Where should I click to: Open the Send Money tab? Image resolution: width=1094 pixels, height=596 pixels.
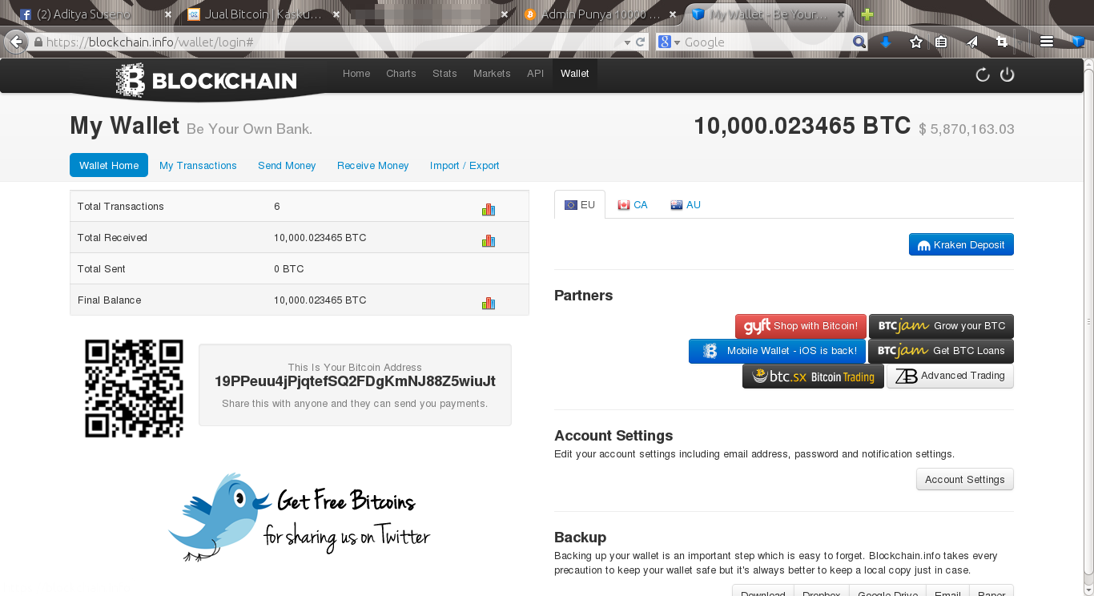287,166
